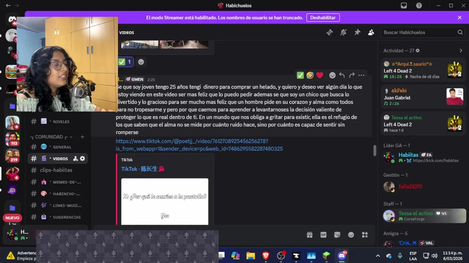Image resolution: width=469 pixels, height=263 pixels.
Task: Click the chat scrollbar thumb
Action: point(374,150)
